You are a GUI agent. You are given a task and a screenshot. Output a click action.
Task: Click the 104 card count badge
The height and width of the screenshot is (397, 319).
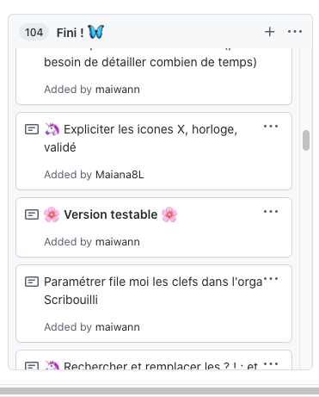pos(34,32)
